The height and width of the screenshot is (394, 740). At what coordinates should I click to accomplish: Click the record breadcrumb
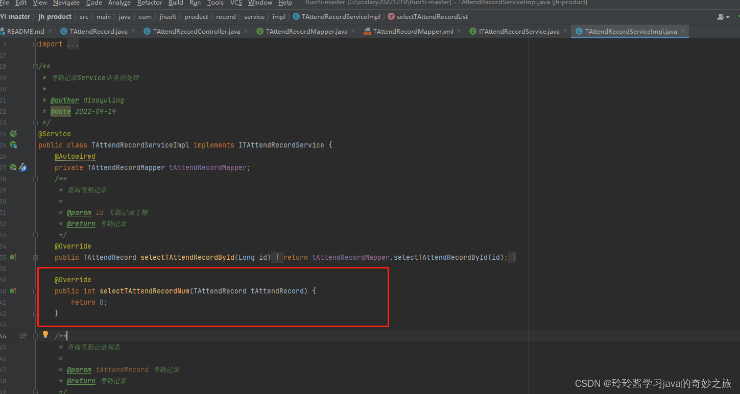pos(226,17)
